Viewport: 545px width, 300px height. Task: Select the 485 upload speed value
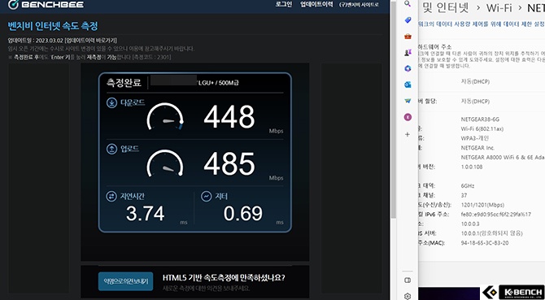[229, 163]
